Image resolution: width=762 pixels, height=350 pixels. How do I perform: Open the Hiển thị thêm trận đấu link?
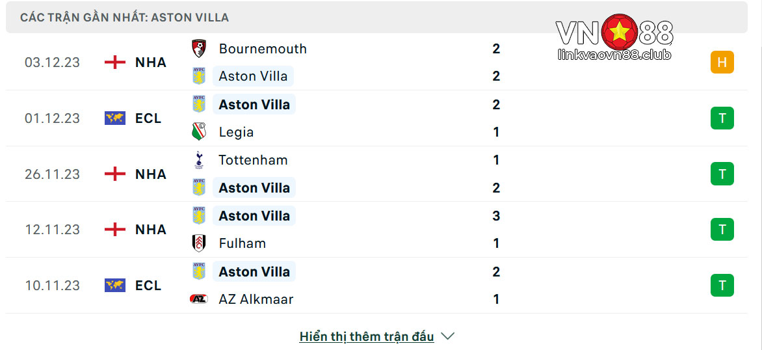(x=367, y=336)
